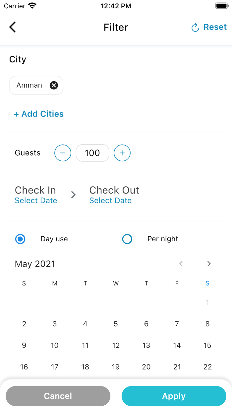
Task: Select the Per night radio button
Action: pyautogui.click(x=127, y=239)
